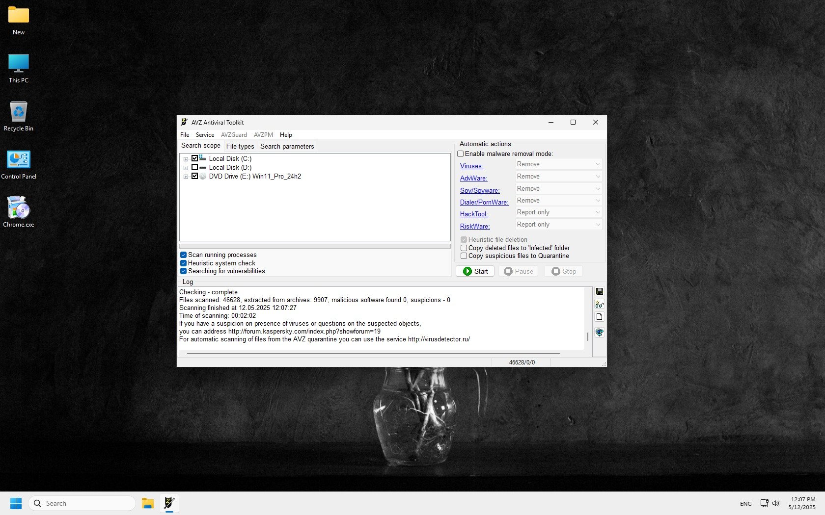Click the globe with arrows icon

pos(599,332)
